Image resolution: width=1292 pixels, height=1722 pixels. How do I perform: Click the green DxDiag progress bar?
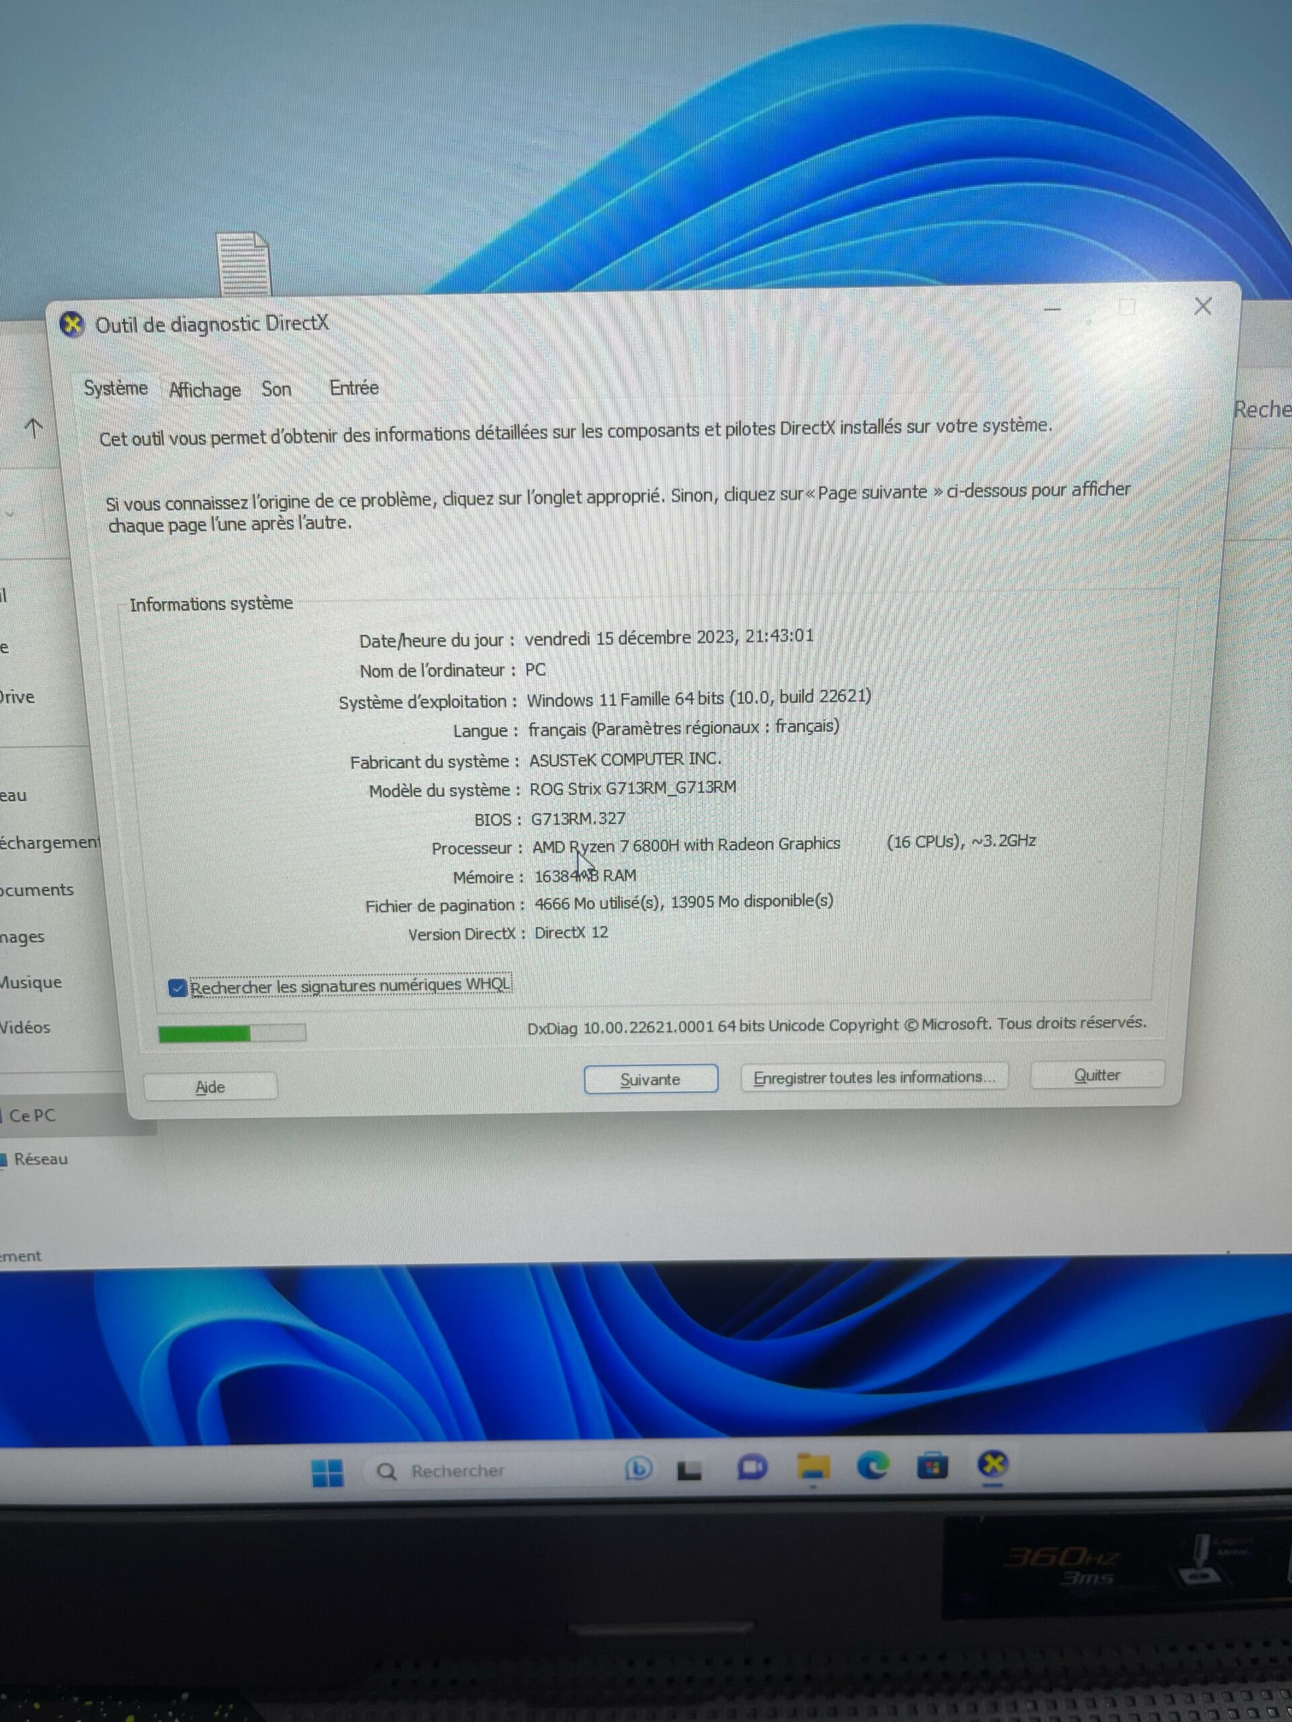tap(232, 1033)
